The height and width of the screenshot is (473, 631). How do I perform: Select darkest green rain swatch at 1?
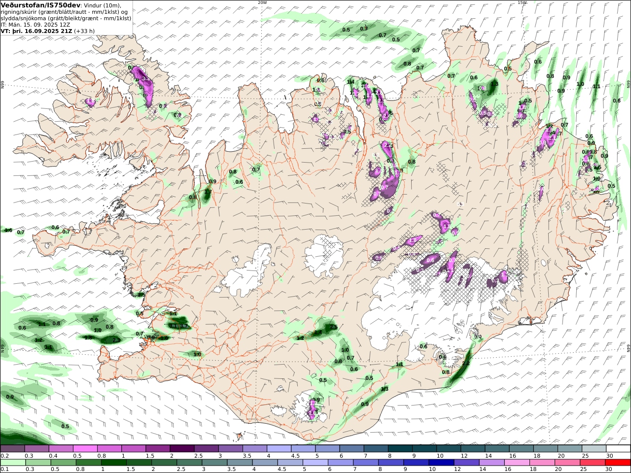(x=113, y=463)
